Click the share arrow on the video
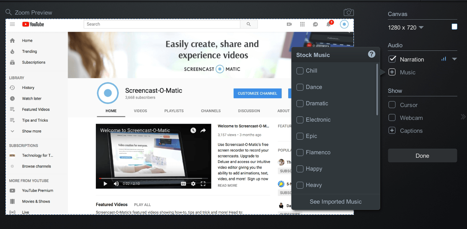Screen dimensions: 467x229 click(203, 130)
